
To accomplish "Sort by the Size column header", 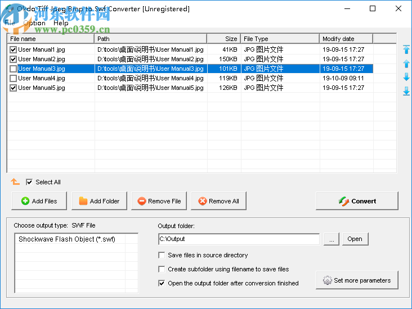I will [x=224, y=39].
